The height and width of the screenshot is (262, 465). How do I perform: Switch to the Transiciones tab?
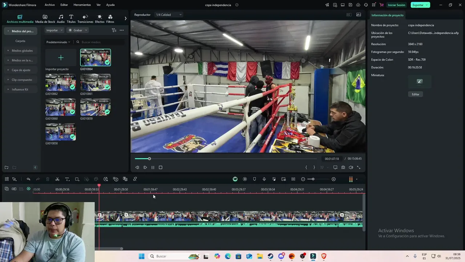point(85,19)
